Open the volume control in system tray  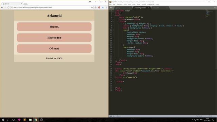198,120
